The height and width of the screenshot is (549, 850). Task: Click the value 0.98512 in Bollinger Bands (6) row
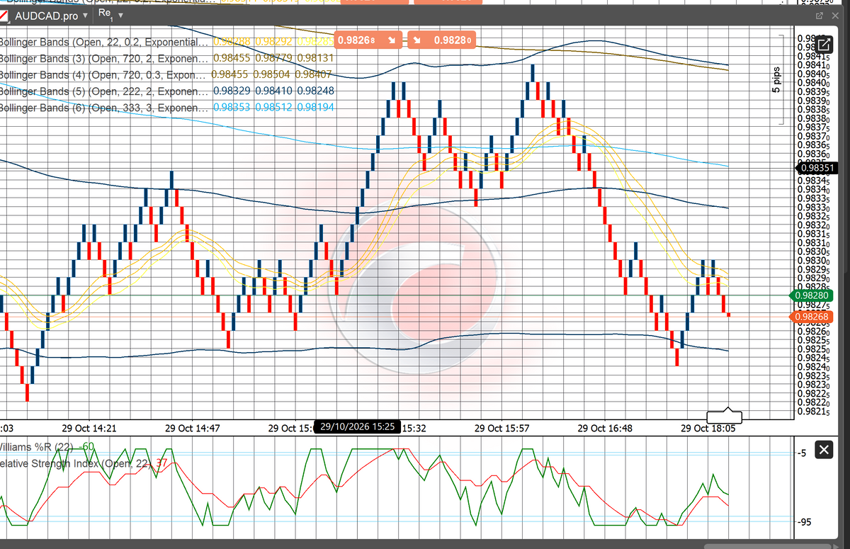[x=273, y=108]
